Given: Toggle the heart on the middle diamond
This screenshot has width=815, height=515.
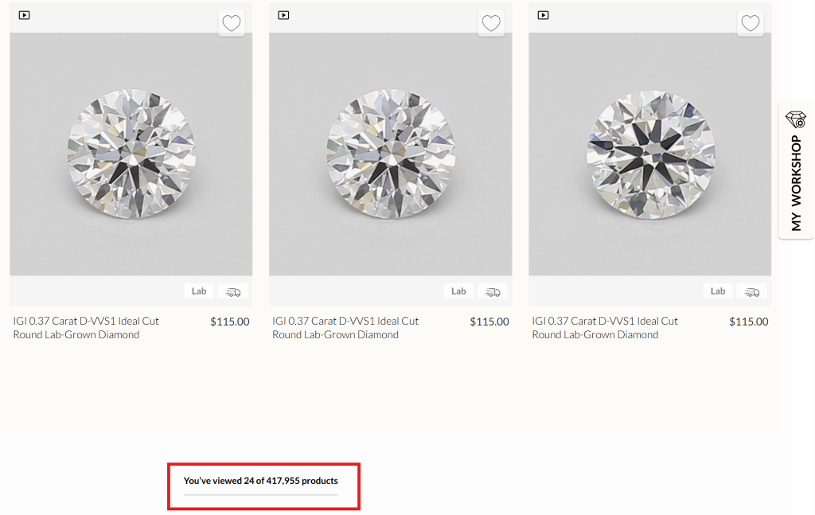Looking at the screenshot, I should (490, 23).
